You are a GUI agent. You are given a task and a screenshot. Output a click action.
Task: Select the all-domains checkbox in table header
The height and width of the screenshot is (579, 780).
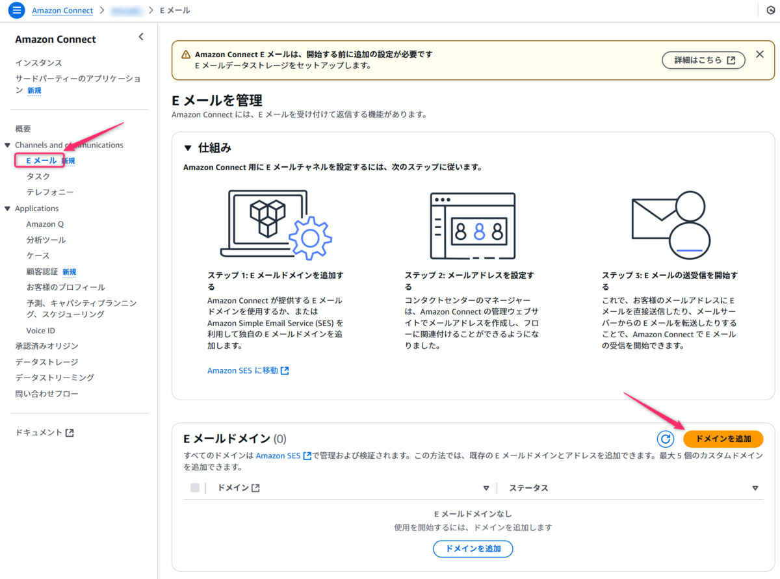pyautogui.click(x=195, y=488)
